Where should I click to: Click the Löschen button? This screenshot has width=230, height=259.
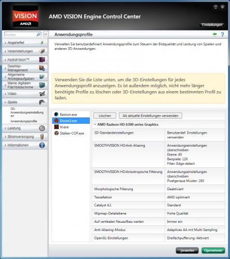click(105, 116)
